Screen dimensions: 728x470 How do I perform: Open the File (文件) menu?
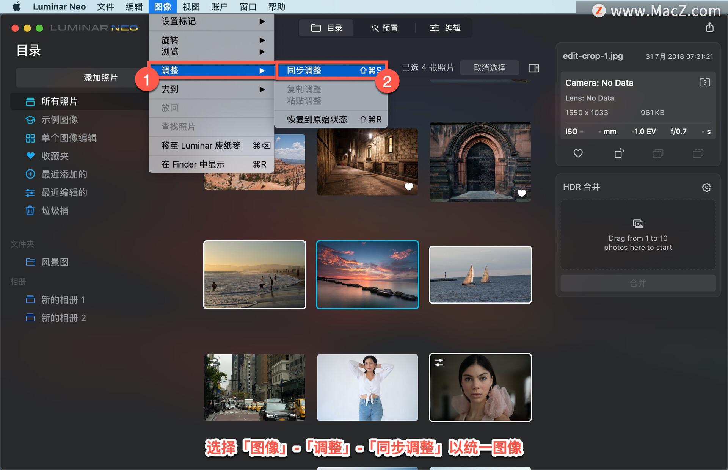point(105,6)
